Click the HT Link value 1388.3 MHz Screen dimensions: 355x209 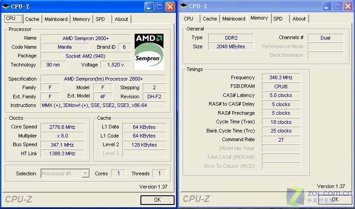(x=62, y=154)
